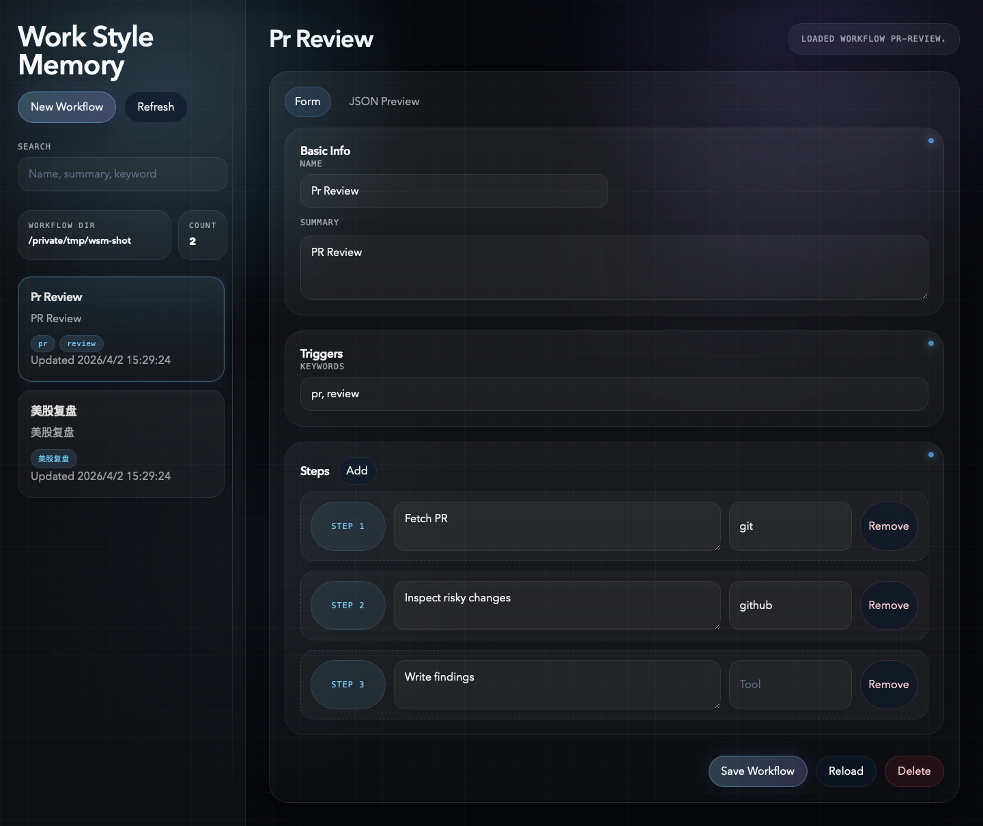
Task: Add a new step
Action: point(357,471)
